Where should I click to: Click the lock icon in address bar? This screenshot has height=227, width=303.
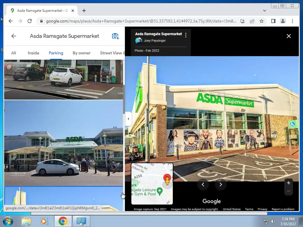tap(41, 21)
